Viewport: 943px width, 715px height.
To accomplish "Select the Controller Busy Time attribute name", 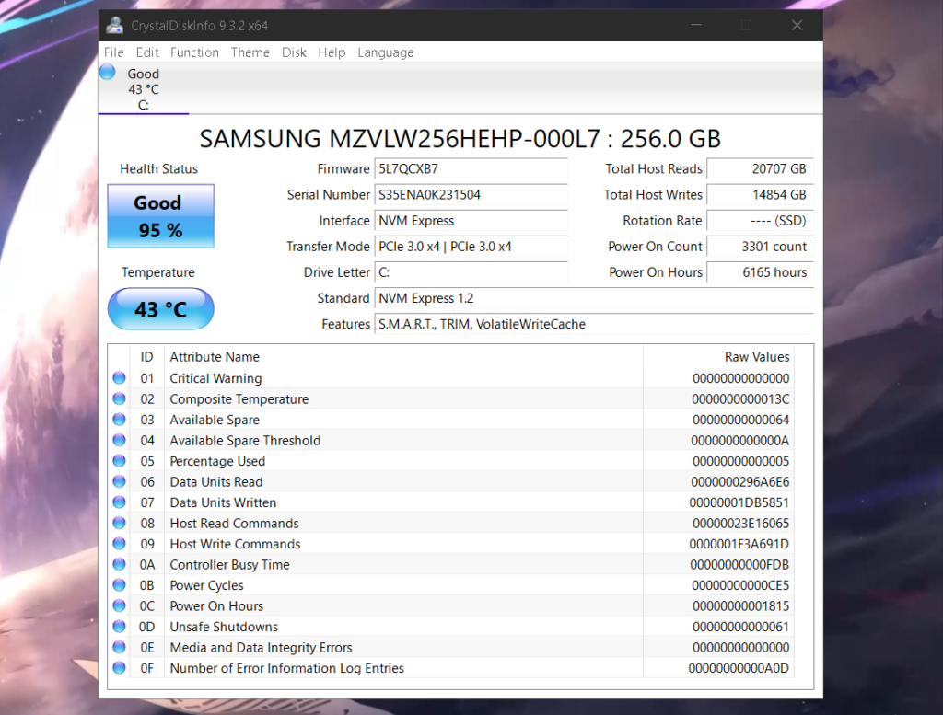I will (x=229, y=565).
